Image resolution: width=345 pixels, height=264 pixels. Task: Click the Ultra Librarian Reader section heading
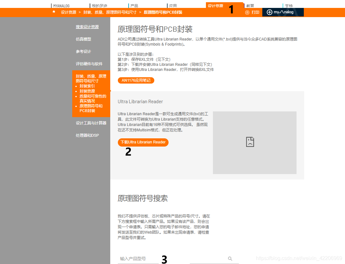click(x=140, y=102)
